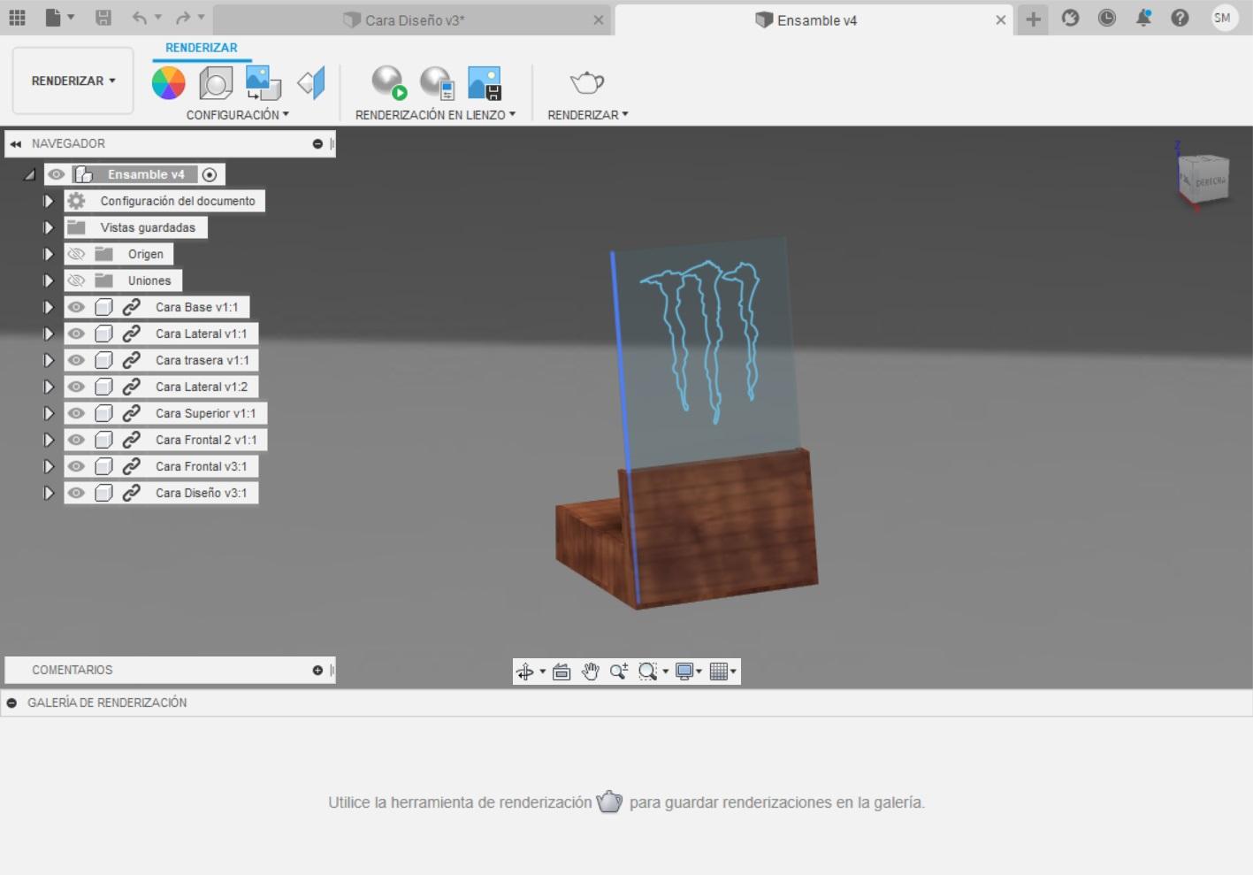The width and height of the screenshot is (1253, 875).
Task: Open the Decal tool
Action: [263, 82]
